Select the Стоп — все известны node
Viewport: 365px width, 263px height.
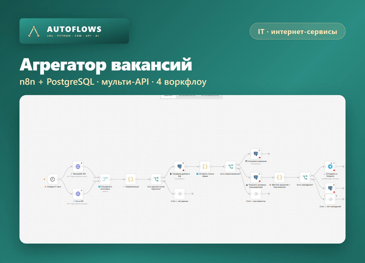coord(256,194)
